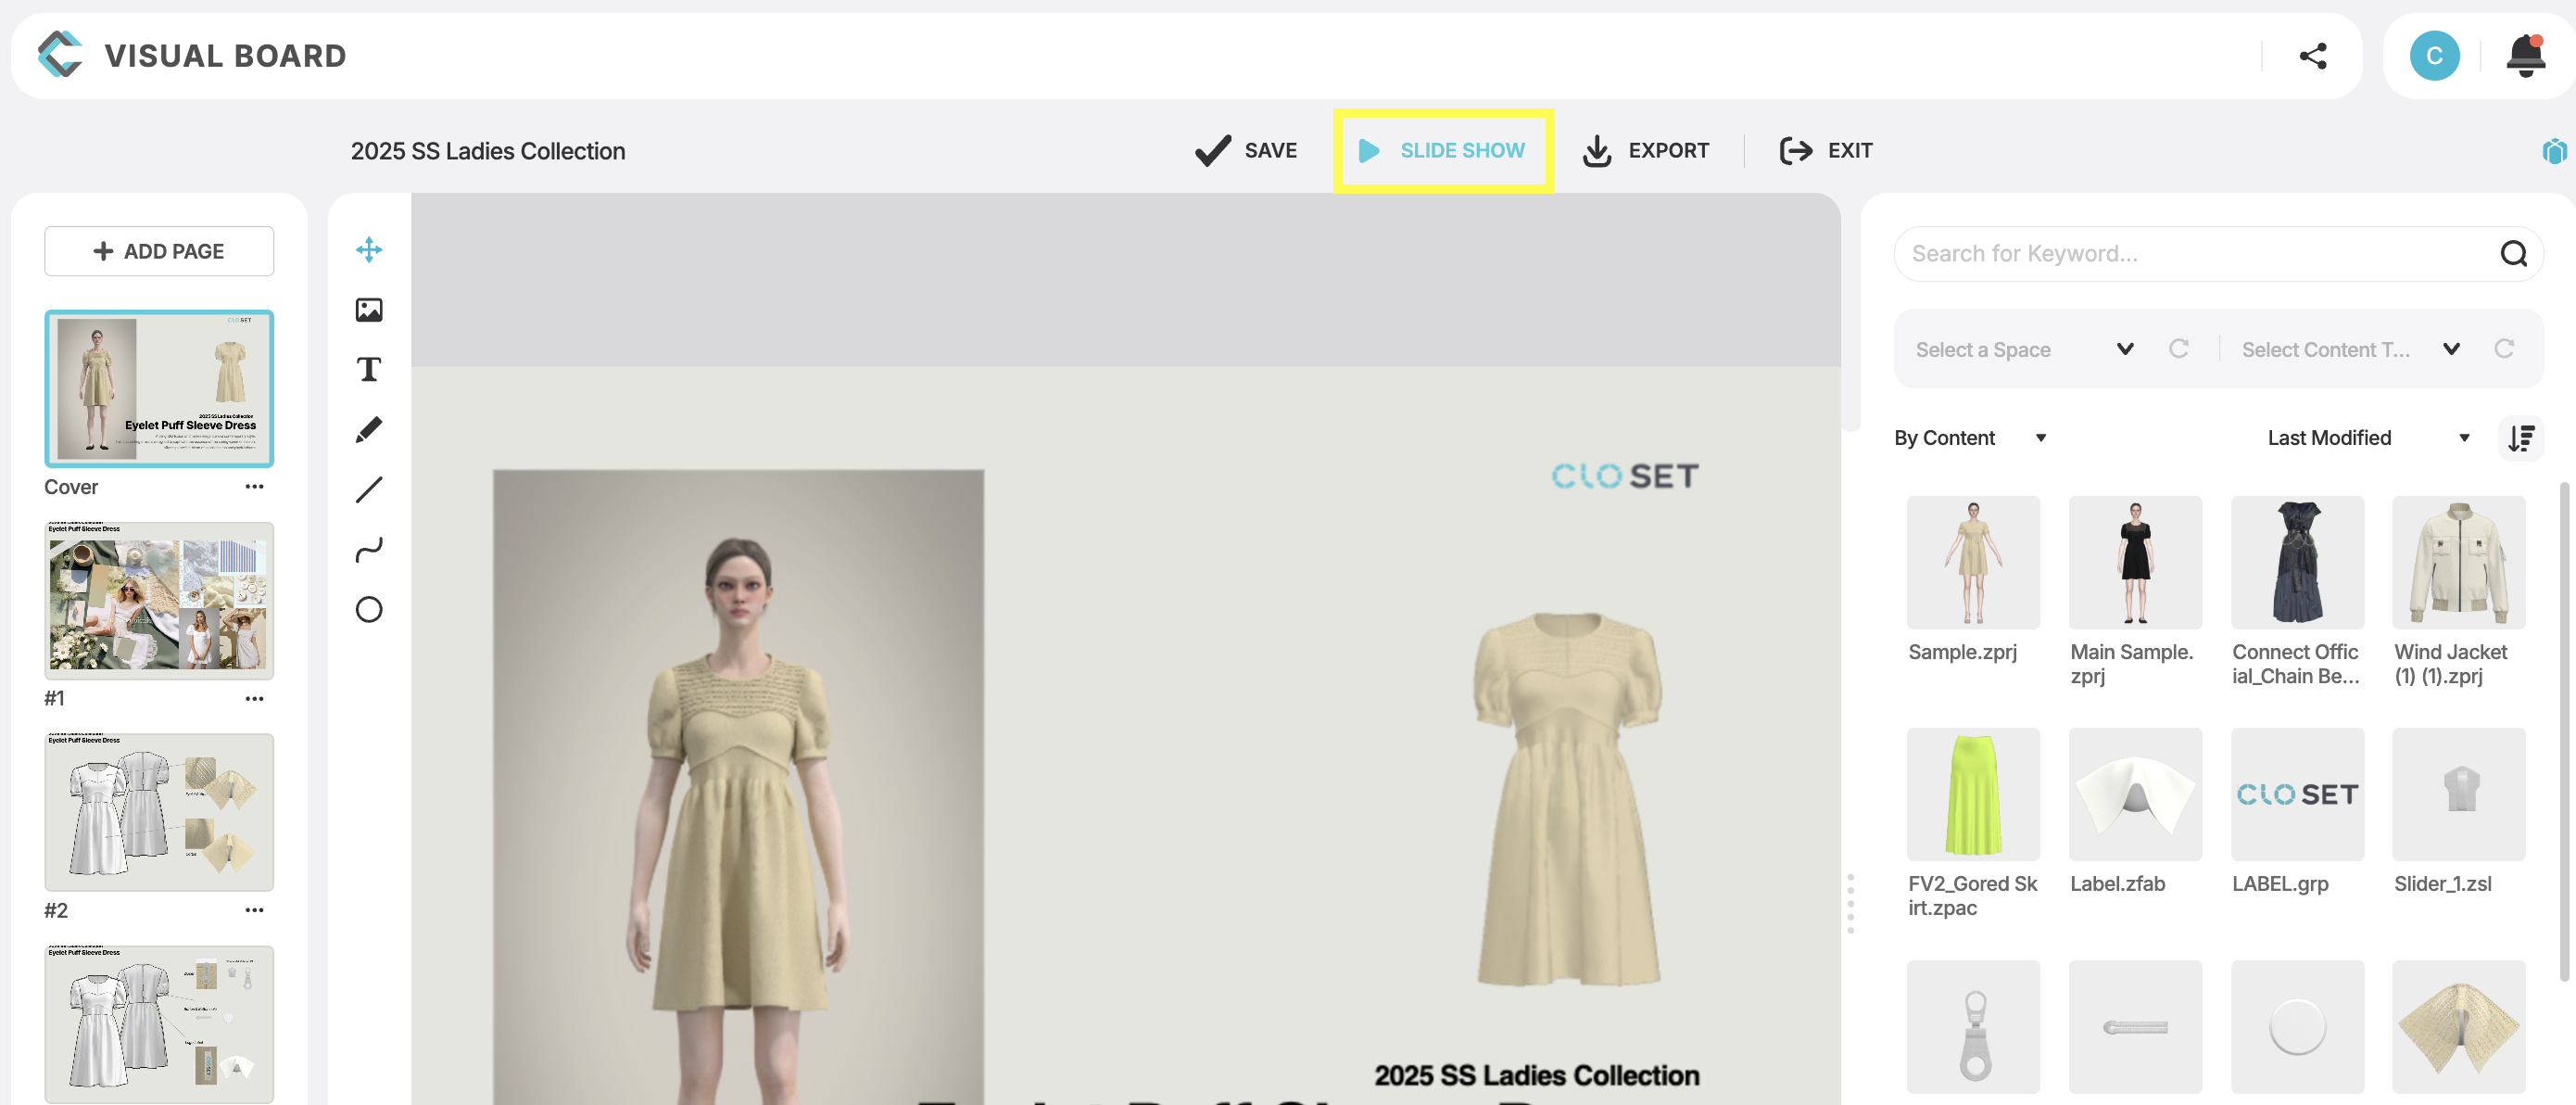
Task: Open the Select a Space dropdown
Action: [2024, 349]
